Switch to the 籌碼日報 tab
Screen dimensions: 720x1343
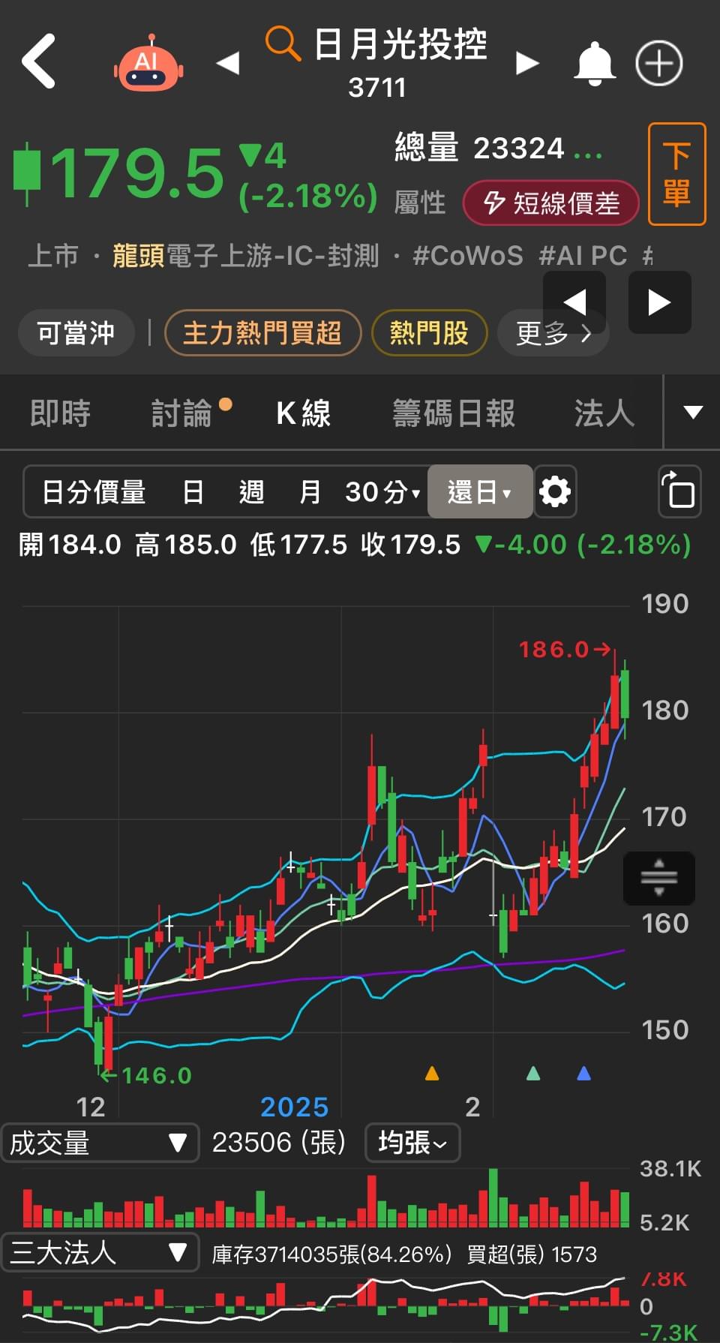coord(454,413)
